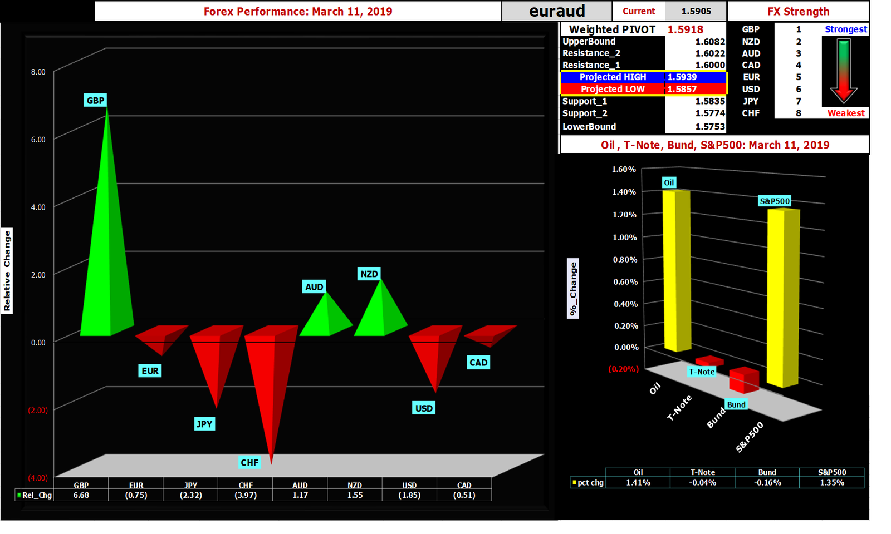Open the Current price field selector
The height and width of the screenshot is (534, 891).
pos(639,11)
